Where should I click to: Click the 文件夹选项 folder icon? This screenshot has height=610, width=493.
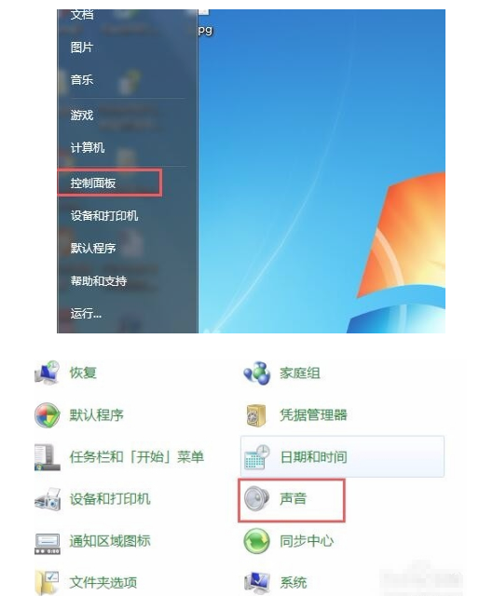click(x=47, y=583)
